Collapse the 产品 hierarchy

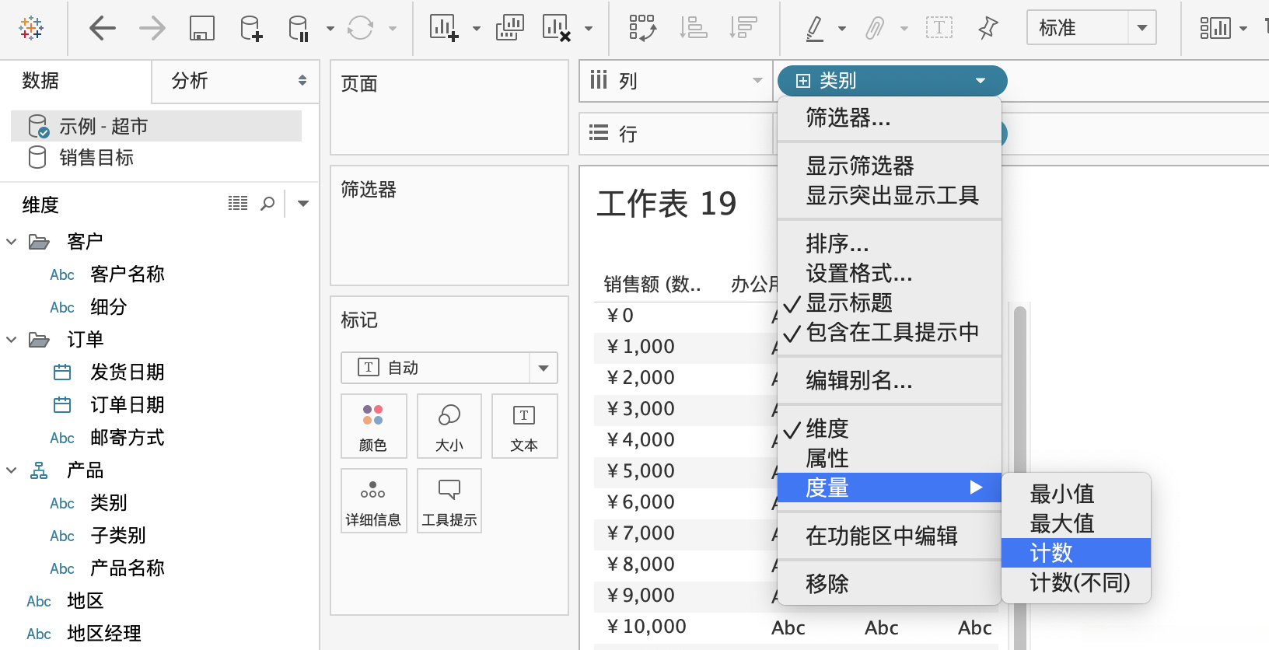(12, 470)
